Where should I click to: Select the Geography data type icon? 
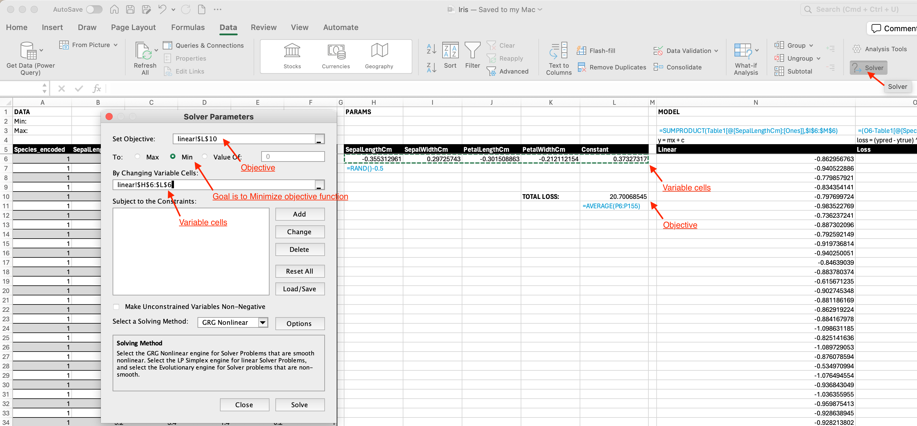coord(379,50)
